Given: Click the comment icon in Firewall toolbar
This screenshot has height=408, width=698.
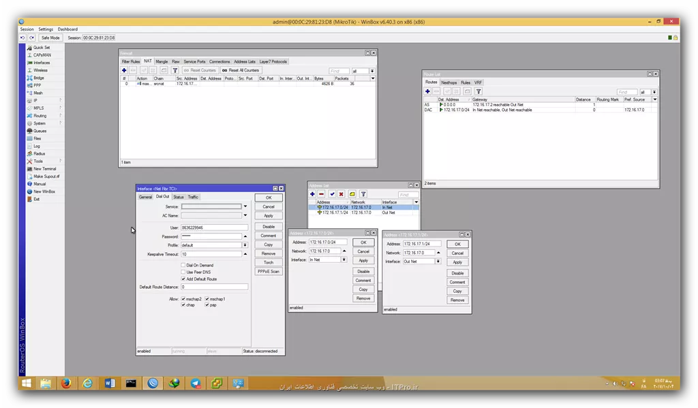Looking at the screenshot, I should point(164,70).
